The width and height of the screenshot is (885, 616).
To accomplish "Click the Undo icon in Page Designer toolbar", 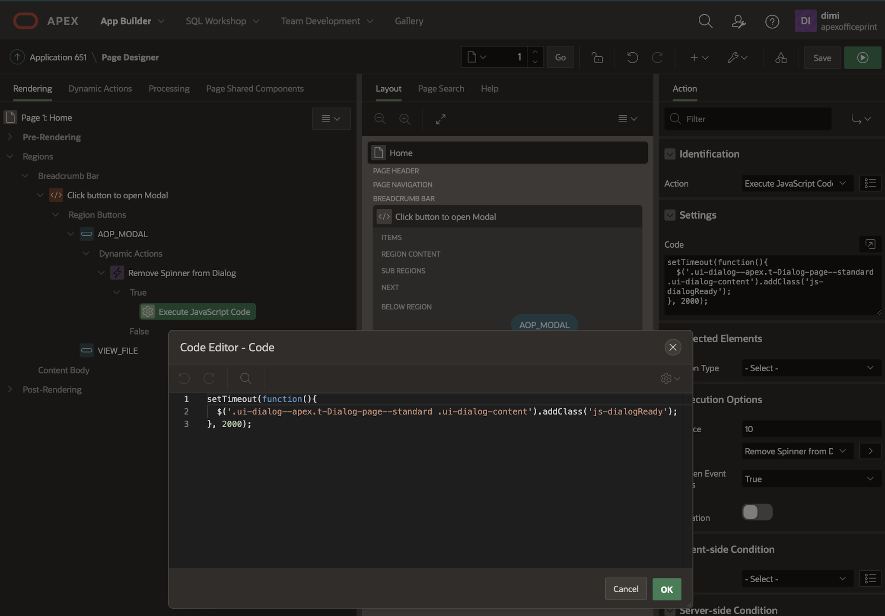I will 632,57.
